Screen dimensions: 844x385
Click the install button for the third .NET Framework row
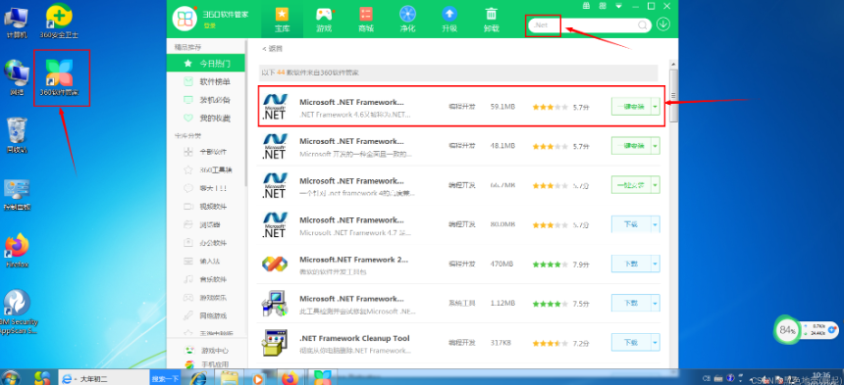coord(631,185)
